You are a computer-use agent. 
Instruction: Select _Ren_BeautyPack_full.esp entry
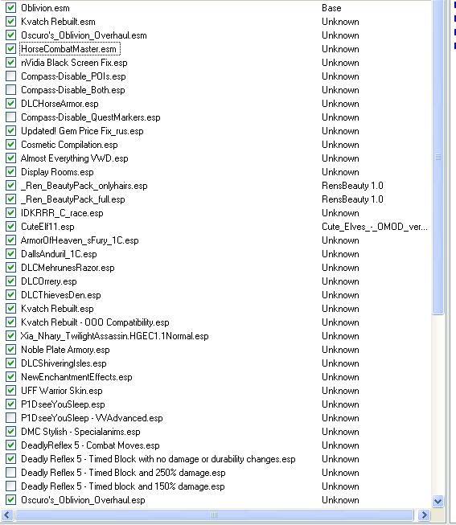point(73,199)
